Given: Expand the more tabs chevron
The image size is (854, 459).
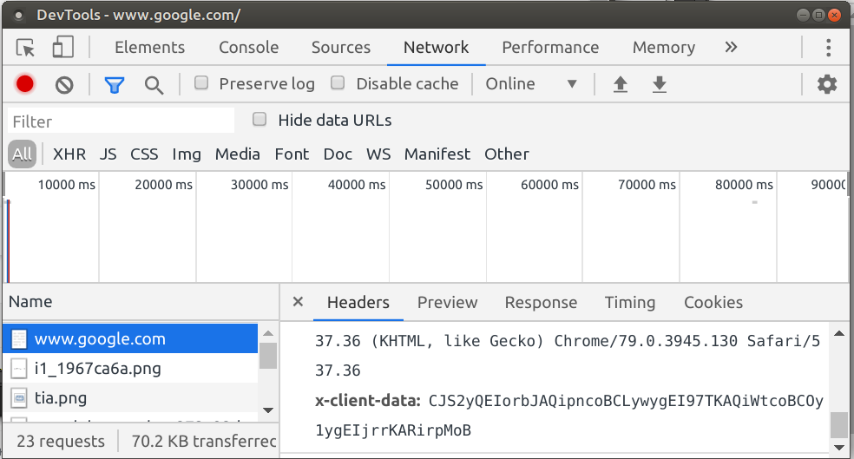Looking at the screenshot, I should click(x=730, y=48).
